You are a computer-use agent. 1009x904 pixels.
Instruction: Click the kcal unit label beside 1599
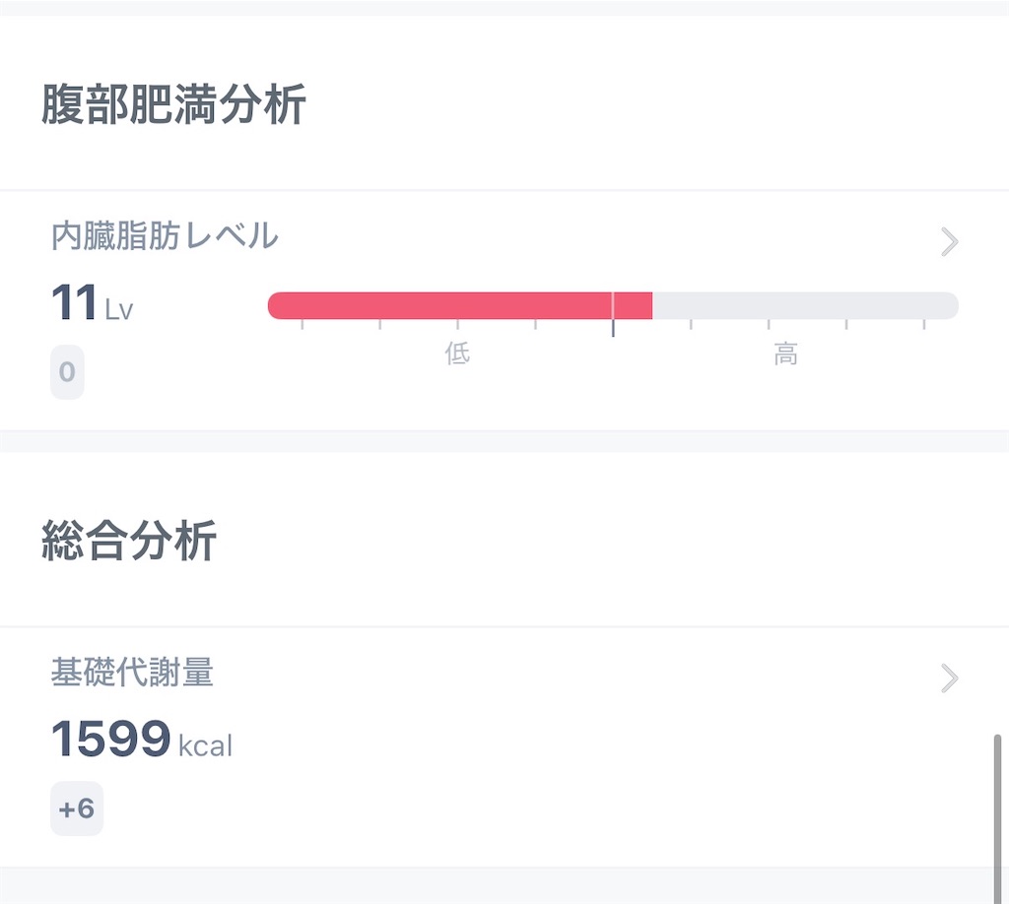(205, 745)
